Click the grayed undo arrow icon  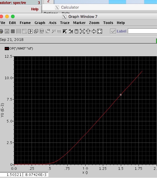(7, 31)
